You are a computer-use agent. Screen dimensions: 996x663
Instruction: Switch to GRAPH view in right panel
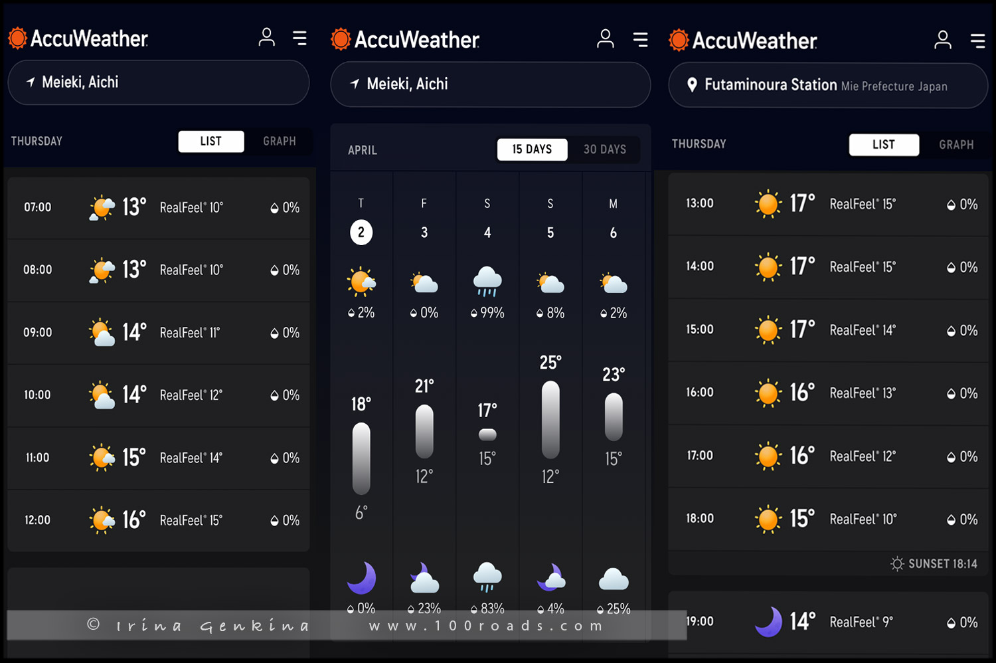coord(955,145)
